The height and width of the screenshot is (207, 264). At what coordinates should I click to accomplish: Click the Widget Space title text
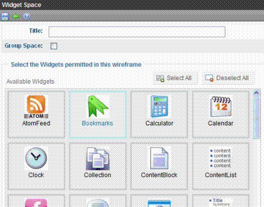[x=22, y=5]
